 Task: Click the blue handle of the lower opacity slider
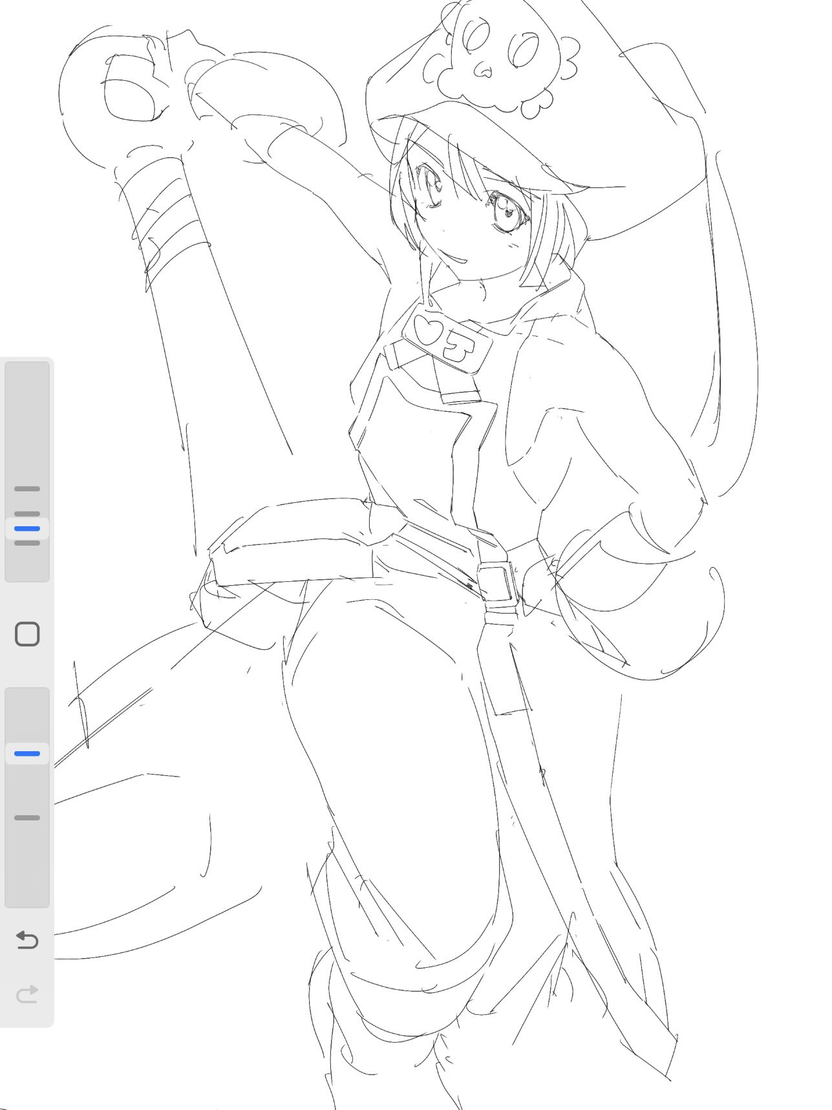(27, 754)
